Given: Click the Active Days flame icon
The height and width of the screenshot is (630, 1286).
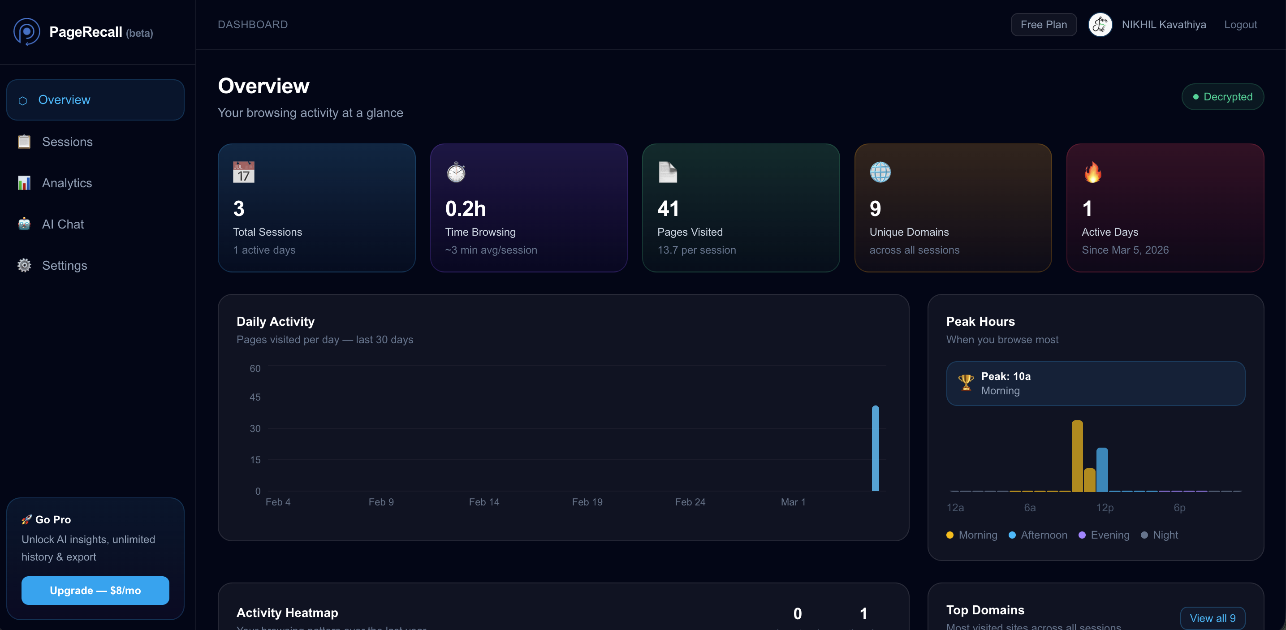Looking at the screenshot, I should pos(1092,172).
